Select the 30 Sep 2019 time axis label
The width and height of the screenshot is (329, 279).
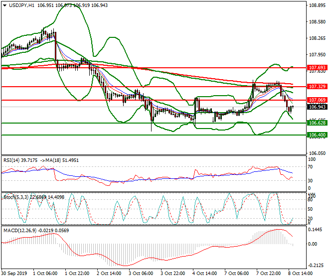point(14,274)
